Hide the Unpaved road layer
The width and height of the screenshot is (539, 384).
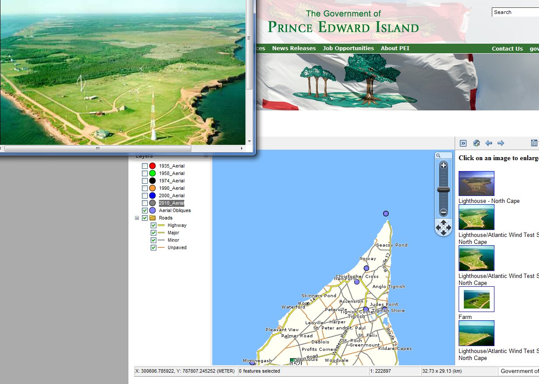(x=153, y=247)
